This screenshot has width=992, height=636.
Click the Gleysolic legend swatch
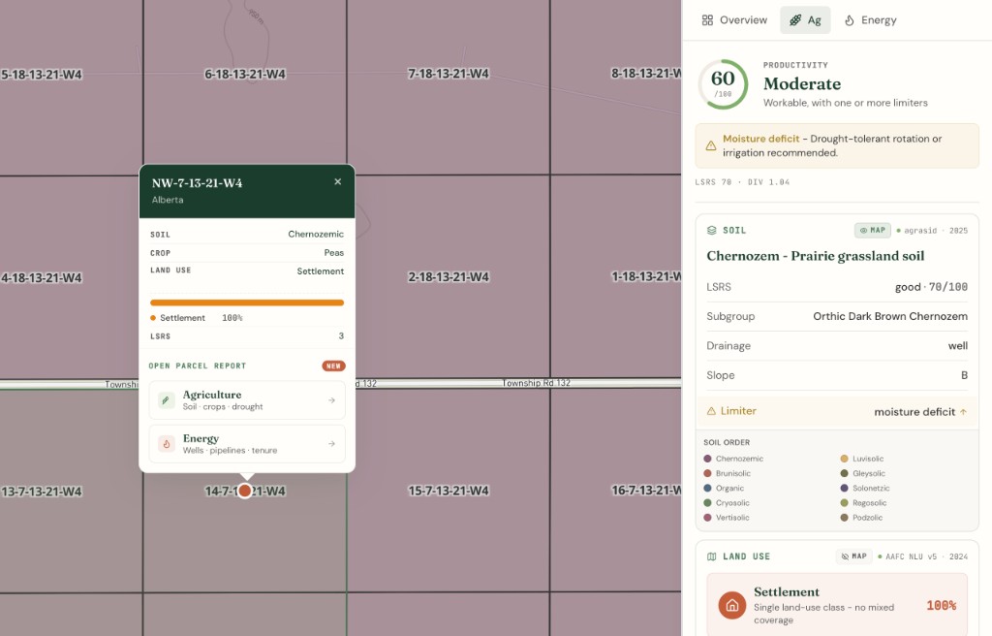click(844, 473)
